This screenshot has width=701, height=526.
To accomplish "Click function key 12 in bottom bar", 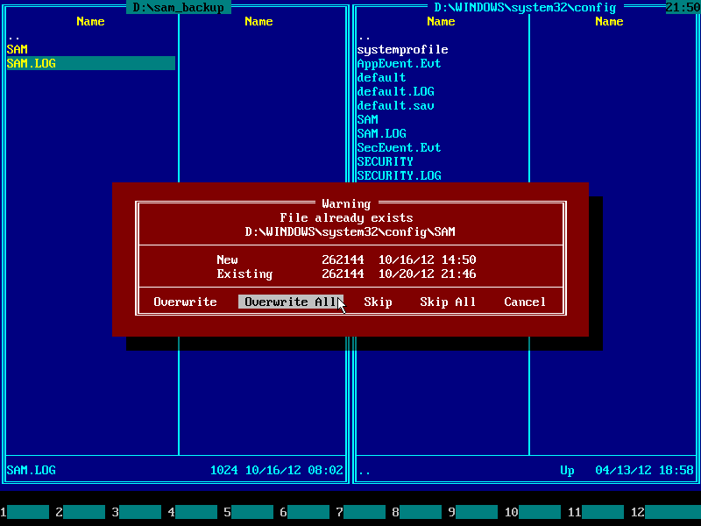I will click(x=666, y=512).
